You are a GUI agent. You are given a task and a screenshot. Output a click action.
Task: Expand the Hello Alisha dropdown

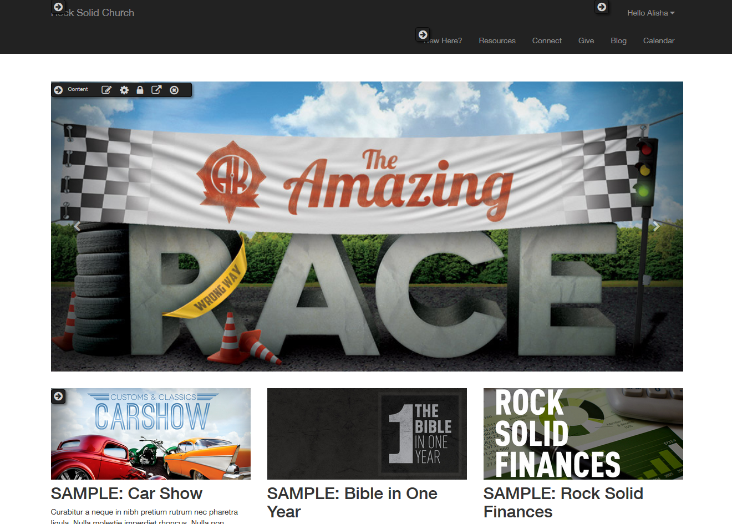click(650, 13)
